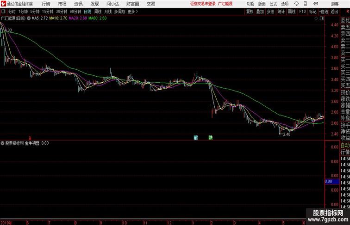350x225 pixels.
Task: Switch to the 30分钟 period
Action: (x=62, y=12)
